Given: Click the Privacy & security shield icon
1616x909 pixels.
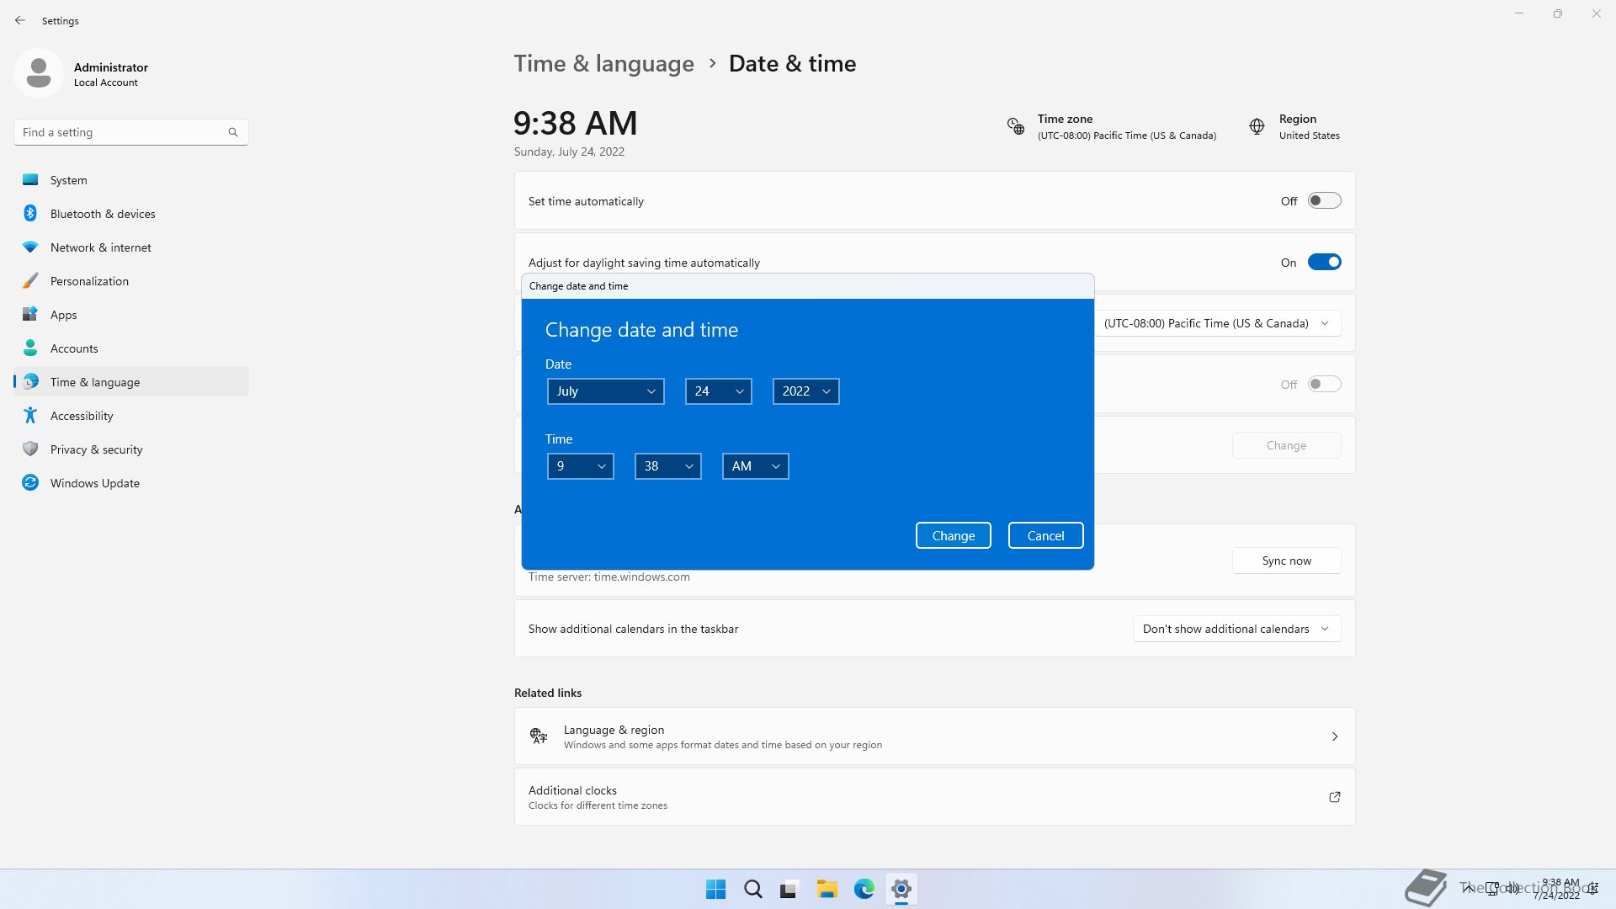Looking at the screenshot, I should pyautogui.click(x=30, y=449).
